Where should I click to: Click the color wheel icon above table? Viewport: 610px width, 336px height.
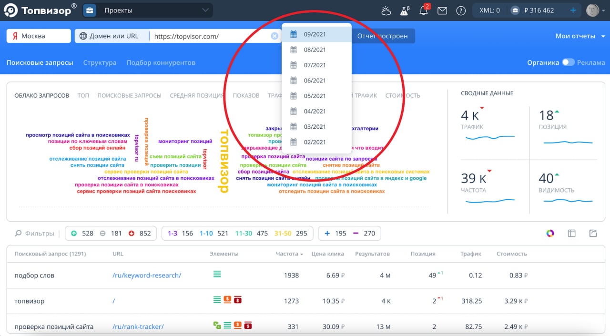pyautogui.click(x=550, y=233)
